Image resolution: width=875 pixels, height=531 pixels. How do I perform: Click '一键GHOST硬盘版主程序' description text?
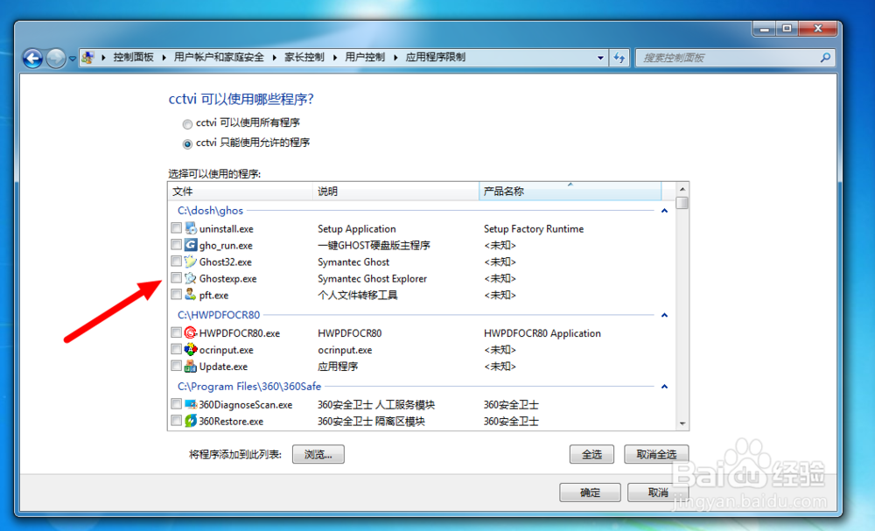click(x=374, y=246)
